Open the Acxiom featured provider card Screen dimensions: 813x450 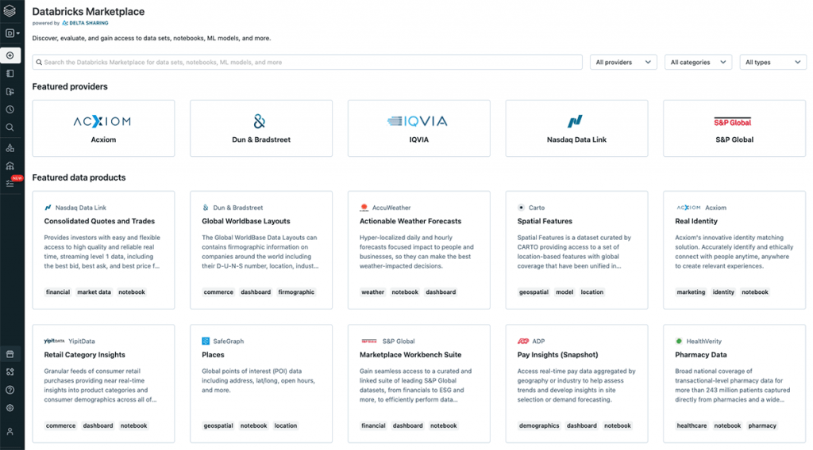pos(103,128)
